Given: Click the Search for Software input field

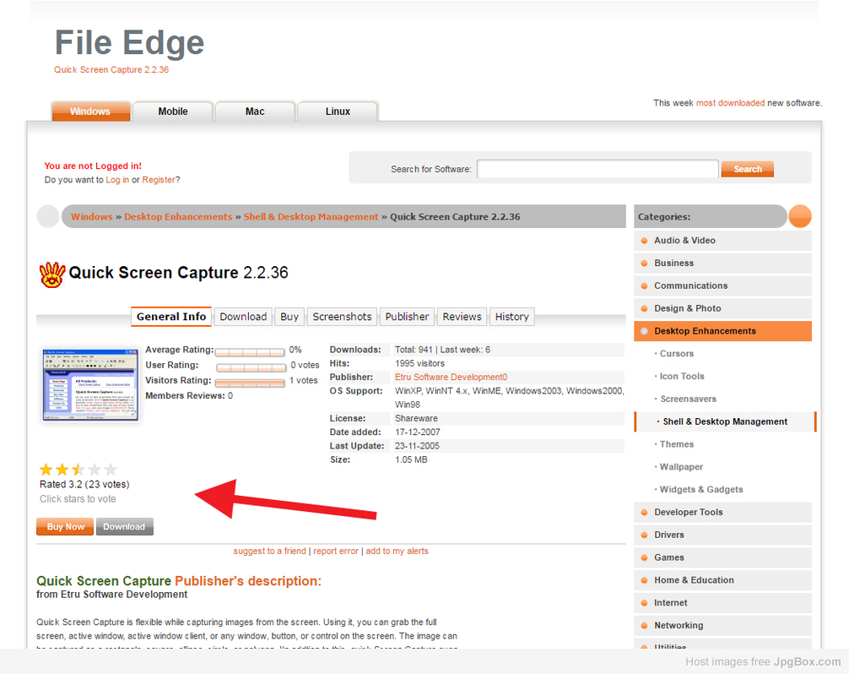Looking at the screenshot, I should pos(598,169).
